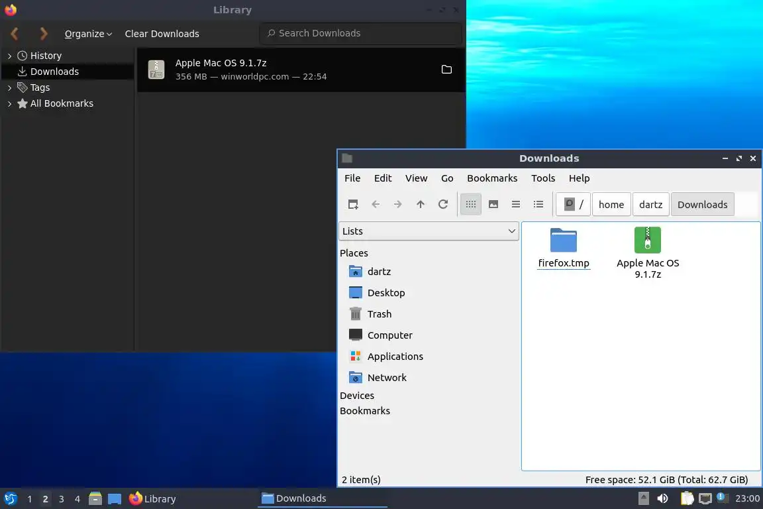Click the Devices section heading
The image size is (763, 509).
[357, 396]
